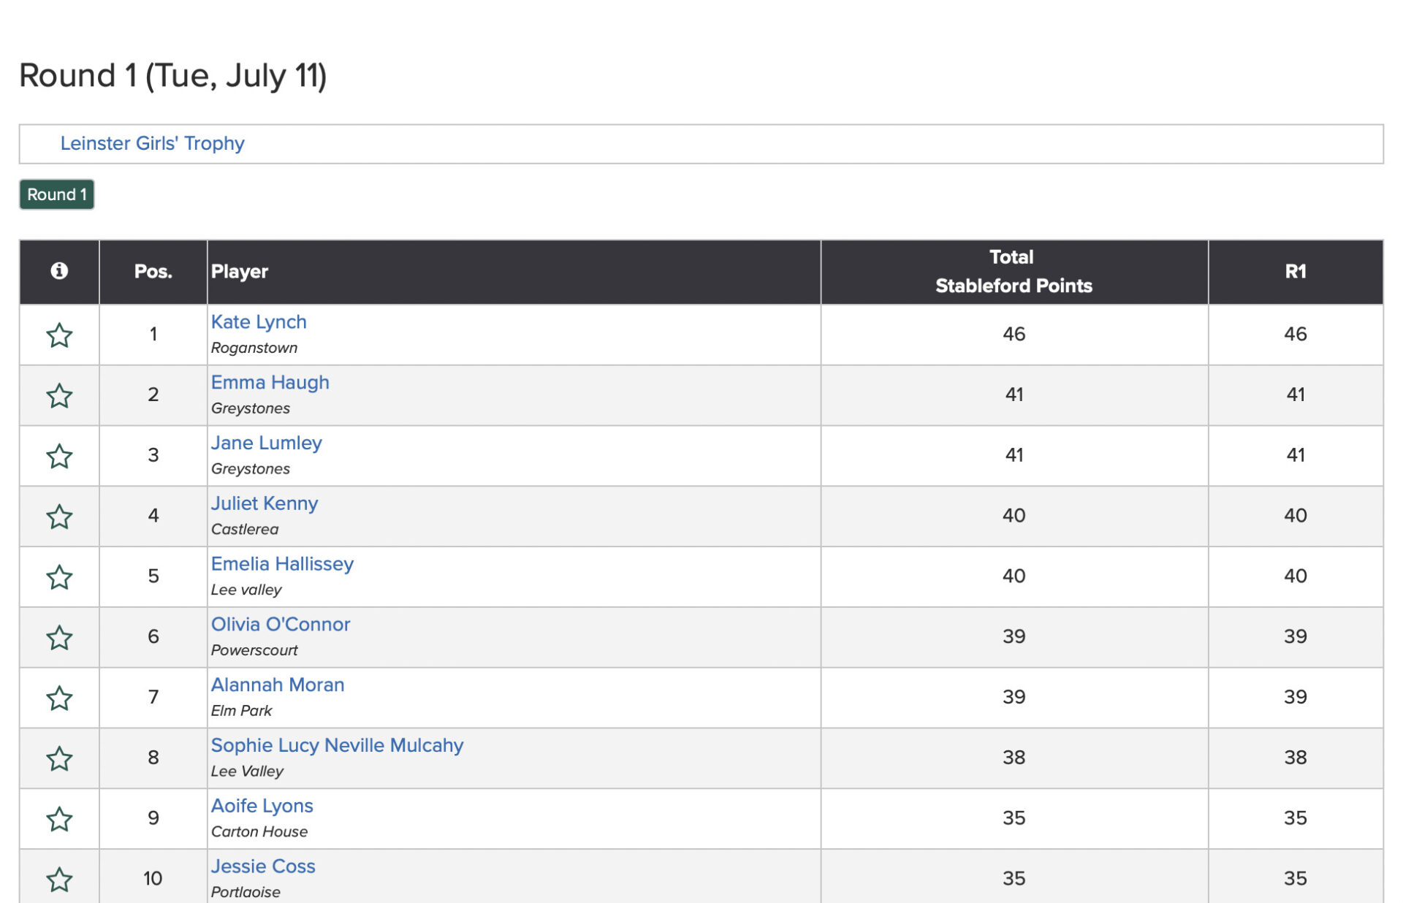Click Roganstown club name under Kate Lynch
Viewport: 1403px width, 903px height.
click(254, 348)
